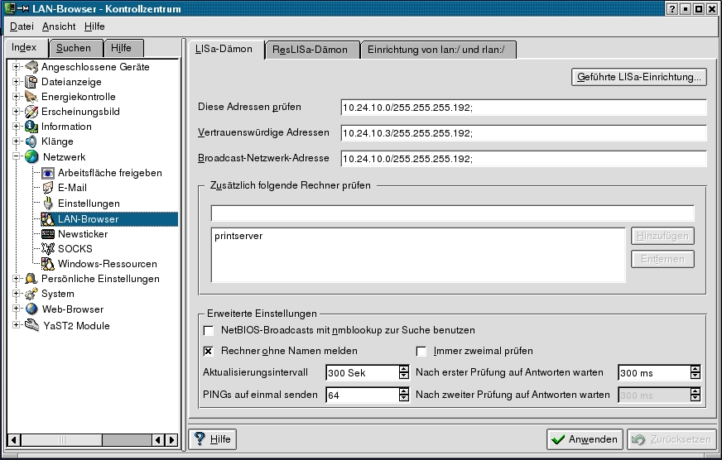Viewport: 722px width, 460px height.
Task: Click sidebar horizontal scrollbar right arrow
Action: [x=171, y=440]
